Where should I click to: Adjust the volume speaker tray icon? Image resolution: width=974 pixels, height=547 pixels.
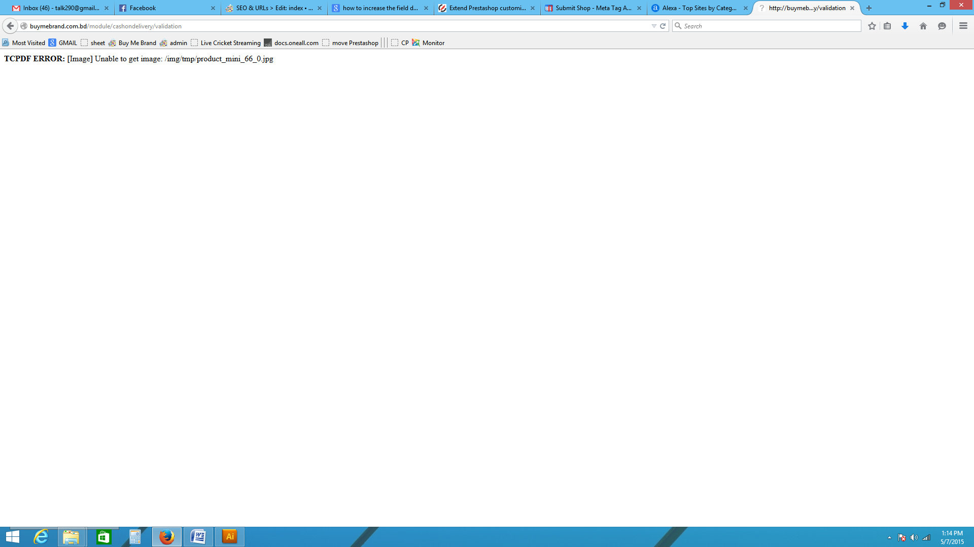pyautogui.click(x=914, y=537)
